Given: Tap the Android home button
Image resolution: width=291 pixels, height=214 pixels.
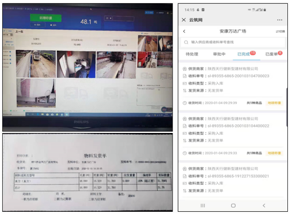Looking at the screenshot, I should click(x=233, y=205).
